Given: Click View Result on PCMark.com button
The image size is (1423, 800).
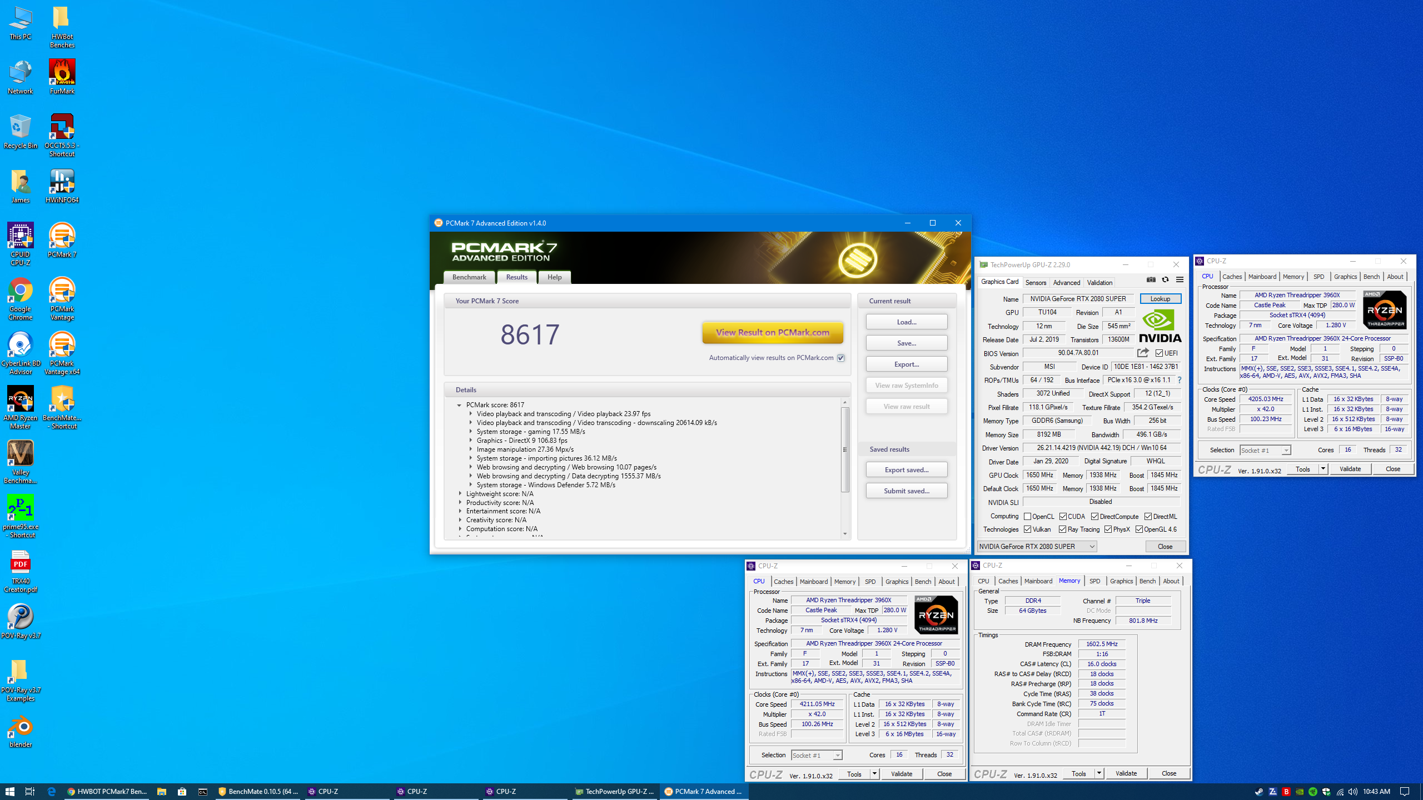Looking at the screenshot, I should click(x=773, y=332).
